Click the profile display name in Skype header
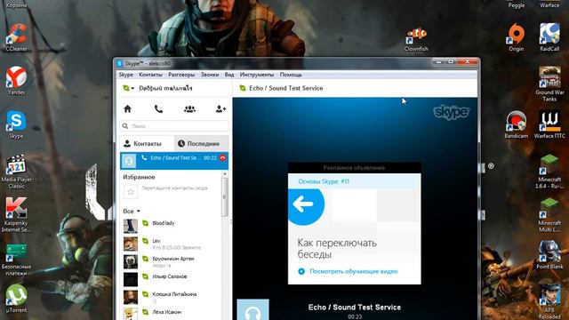The width and height of the screenshot is (569, 320). coord(165,88)
